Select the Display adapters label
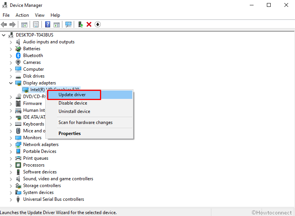The height and width of the screenshot is (216, 295). coord(40,83)
